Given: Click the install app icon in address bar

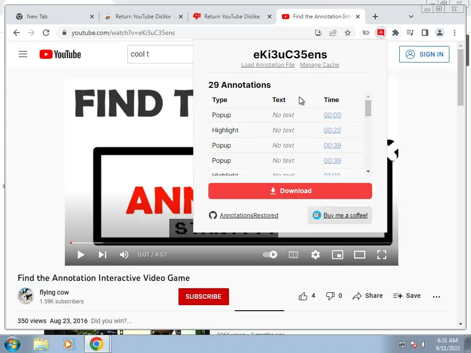Looking at the screenshot, I should pos(318,33).
